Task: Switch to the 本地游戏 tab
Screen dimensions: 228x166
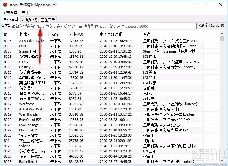Action: point(29,19)
